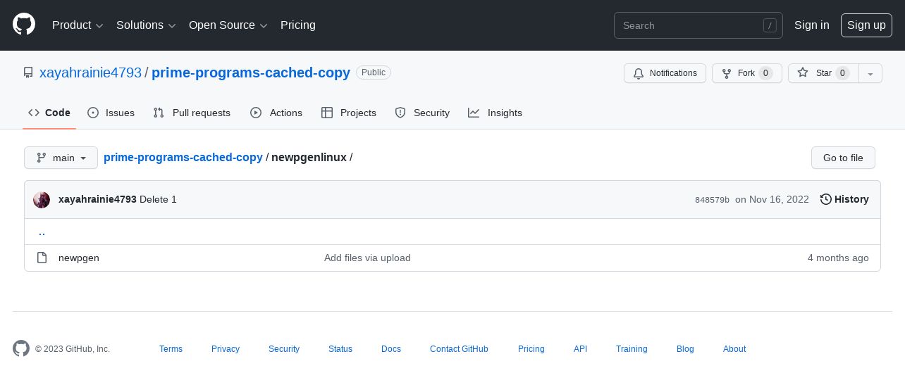The image size is (905, 392).
Task: Click the GitHub logo in header
Action: (x=24, y=25)
